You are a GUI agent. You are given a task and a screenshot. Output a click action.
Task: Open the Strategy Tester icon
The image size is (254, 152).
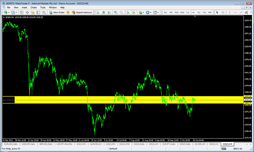(44, 13)
